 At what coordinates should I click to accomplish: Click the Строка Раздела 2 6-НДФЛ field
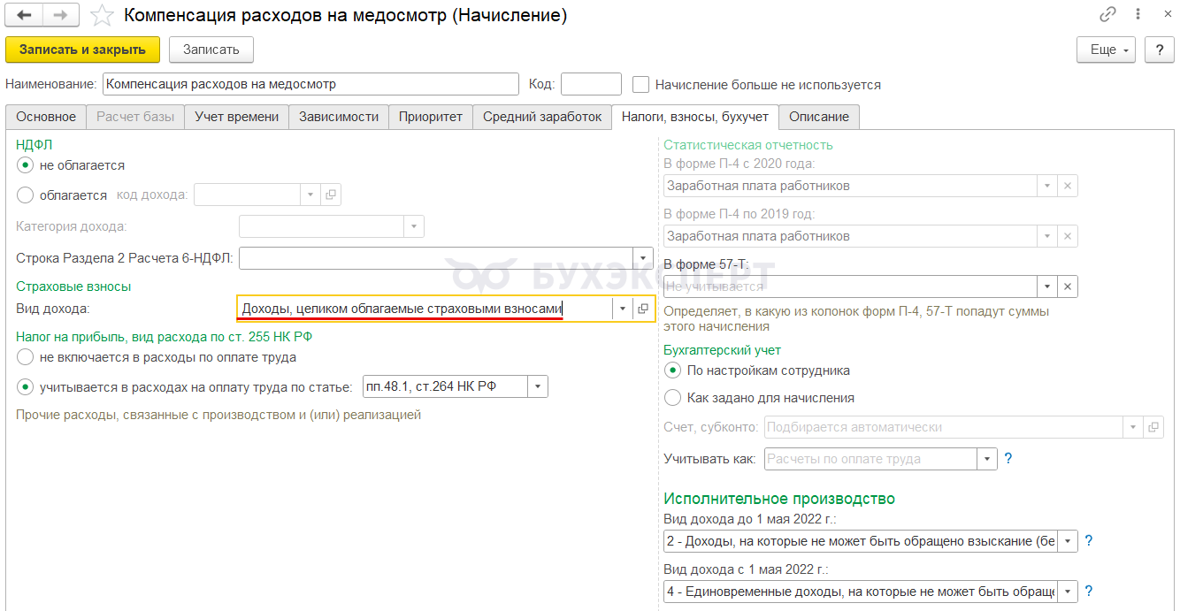(x=436, y=258)
